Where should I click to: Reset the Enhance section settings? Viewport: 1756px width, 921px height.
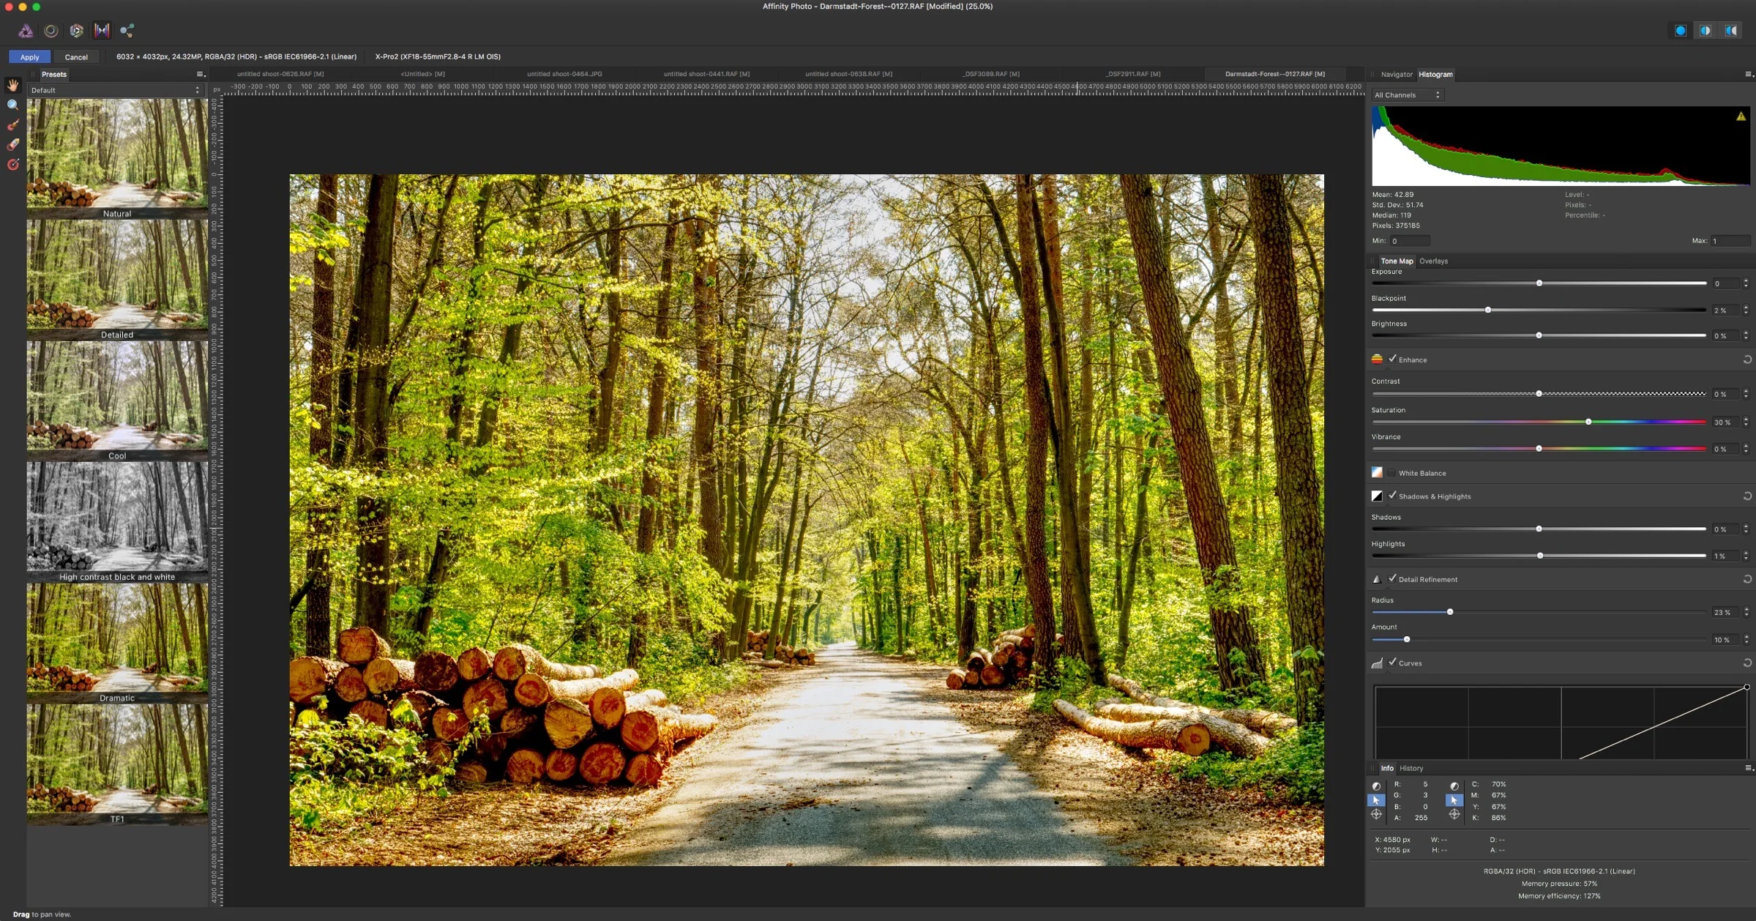[x=1746, y=359]
